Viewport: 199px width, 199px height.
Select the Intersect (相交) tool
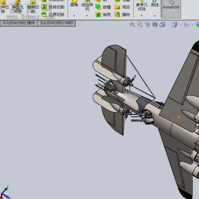click(x=122, y=7)
